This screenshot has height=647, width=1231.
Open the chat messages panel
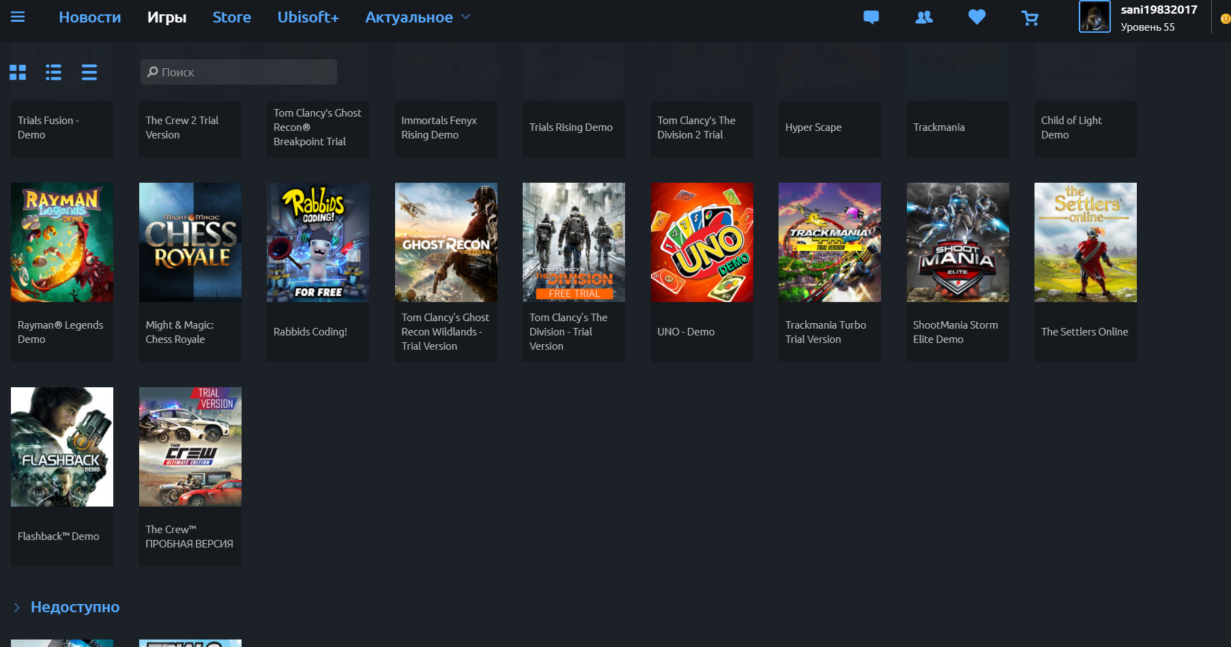tap(871, 18)
